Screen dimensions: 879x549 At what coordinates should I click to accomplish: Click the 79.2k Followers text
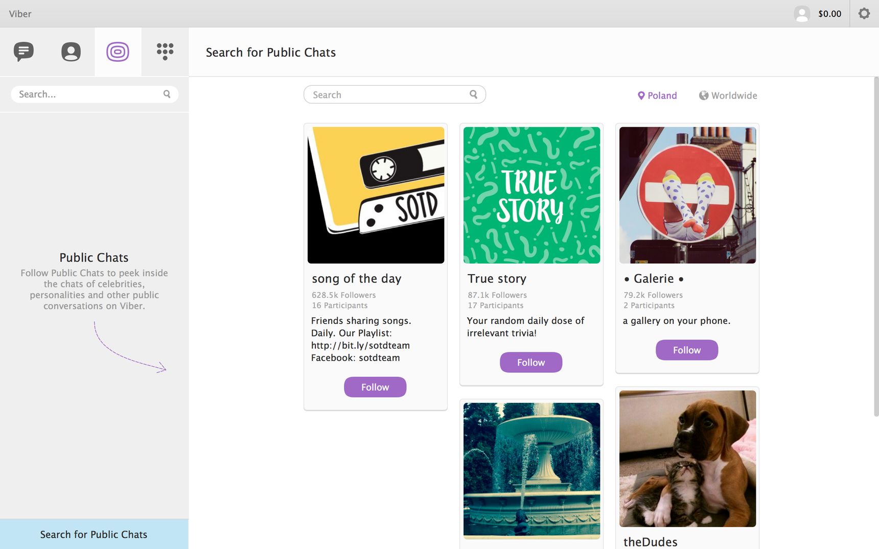[653, 295]
